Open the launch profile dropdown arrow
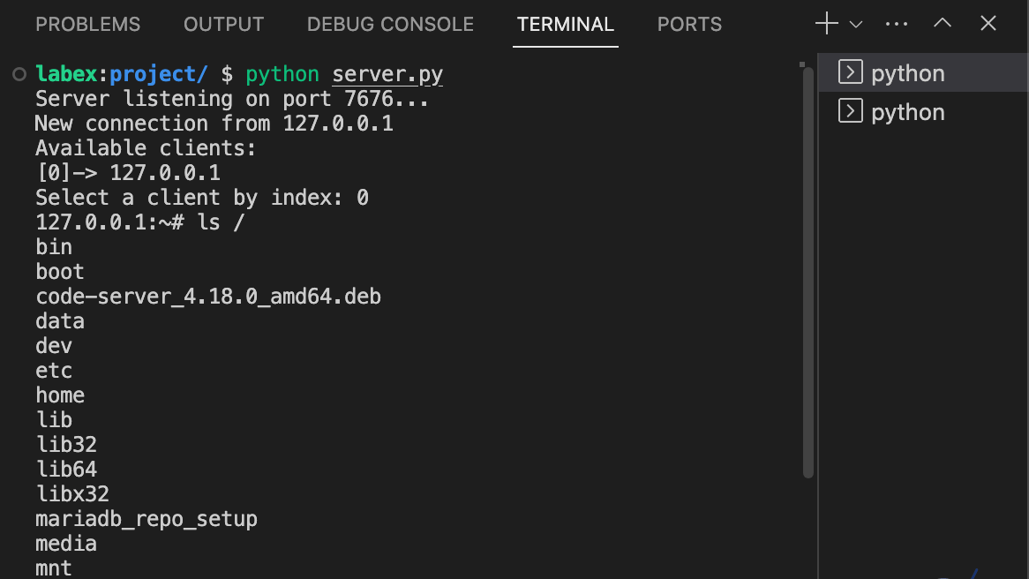This screenshot has height=579, width=1029. click(x=855, y=25)
